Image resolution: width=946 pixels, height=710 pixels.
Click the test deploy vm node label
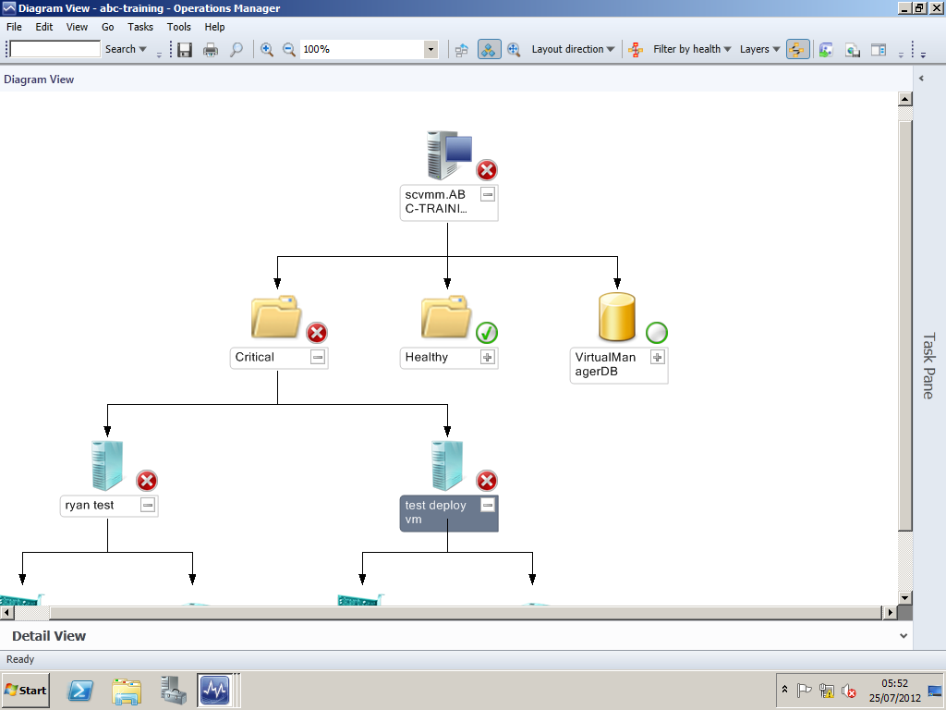(436, 512)
